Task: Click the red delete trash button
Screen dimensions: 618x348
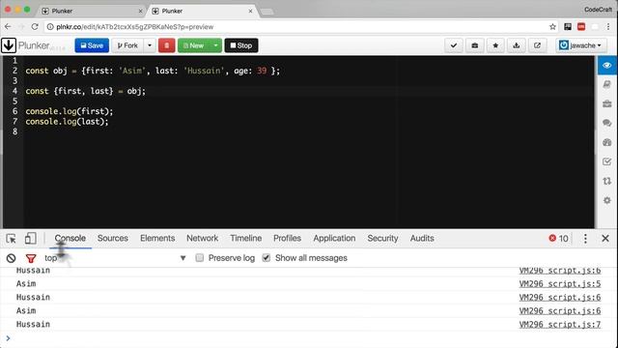Action: pos(167,45)
